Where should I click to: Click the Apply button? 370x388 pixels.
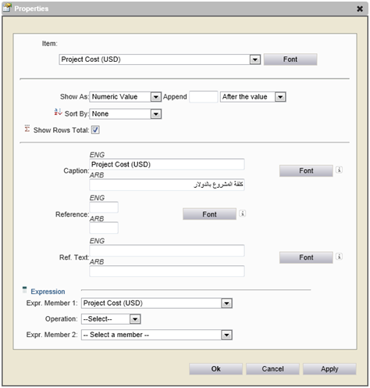tap(329, 369)
